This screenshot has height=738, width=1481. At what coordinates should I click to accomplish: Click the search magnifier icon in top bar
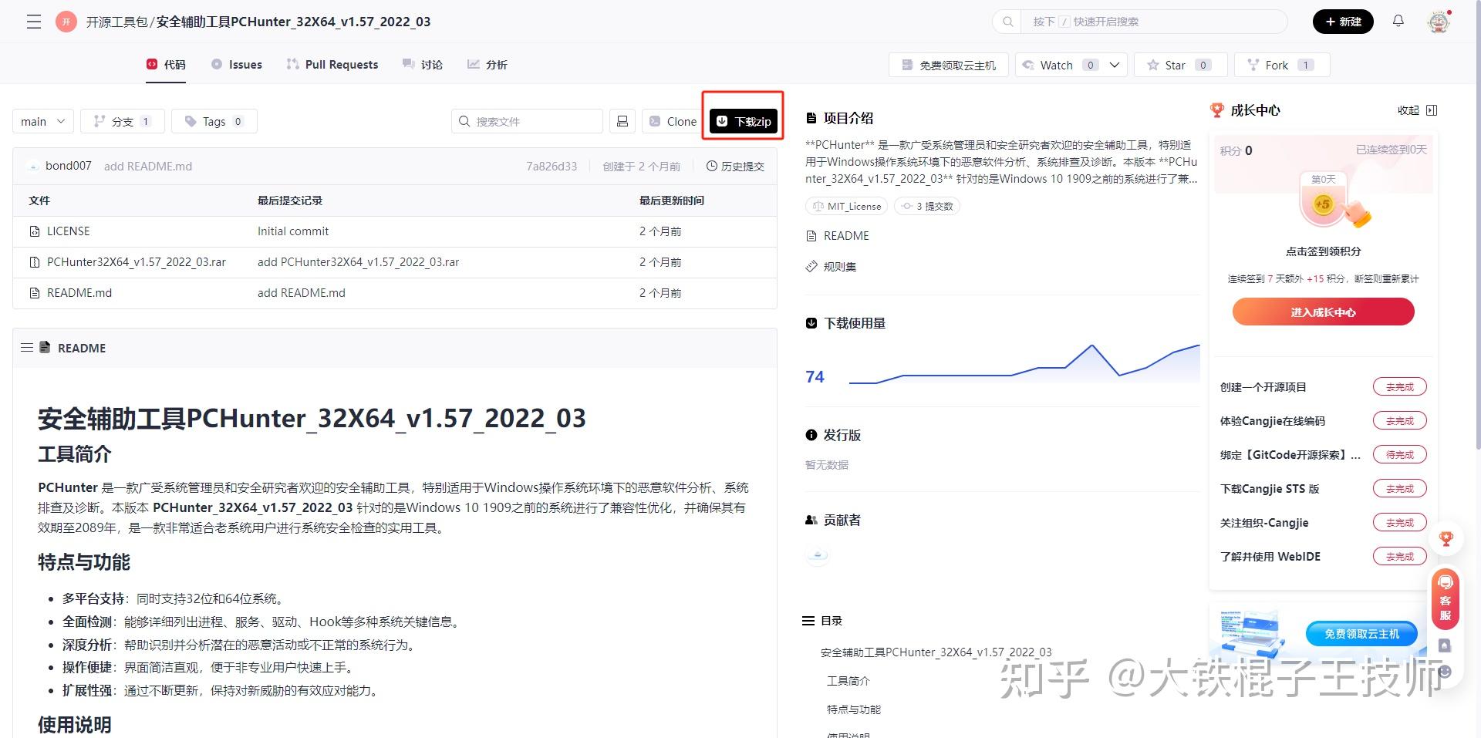[1007, 21]
